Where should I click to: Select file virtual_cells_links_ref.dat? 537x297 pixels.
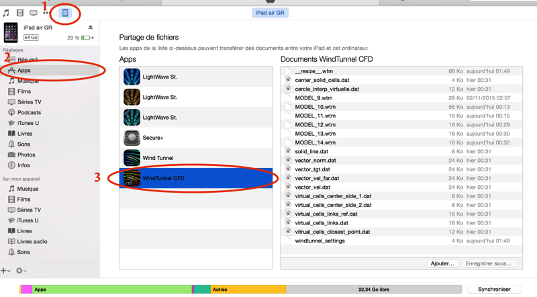click(x=401, y=214)
